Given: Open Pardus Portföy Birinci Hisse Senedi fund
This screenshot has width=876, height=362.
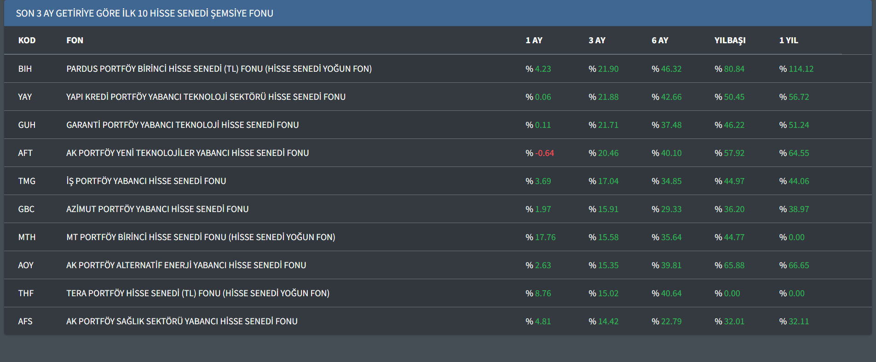Looking at the screenshot, I should [x=219, y=69].
